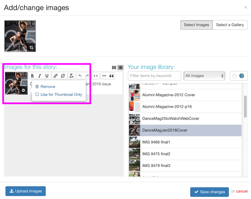251x199 pixels.
Task: Switch to the Select a Gallery tab
Action: [x=230, y=25]
